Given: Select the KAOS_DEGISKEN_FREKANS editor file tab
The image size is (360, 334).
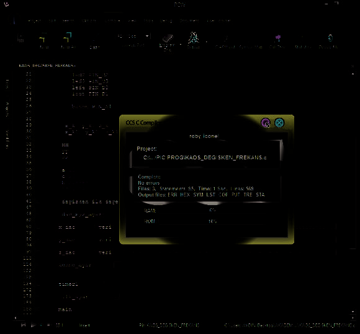Looking at the screenshot, I should point(47,66).
